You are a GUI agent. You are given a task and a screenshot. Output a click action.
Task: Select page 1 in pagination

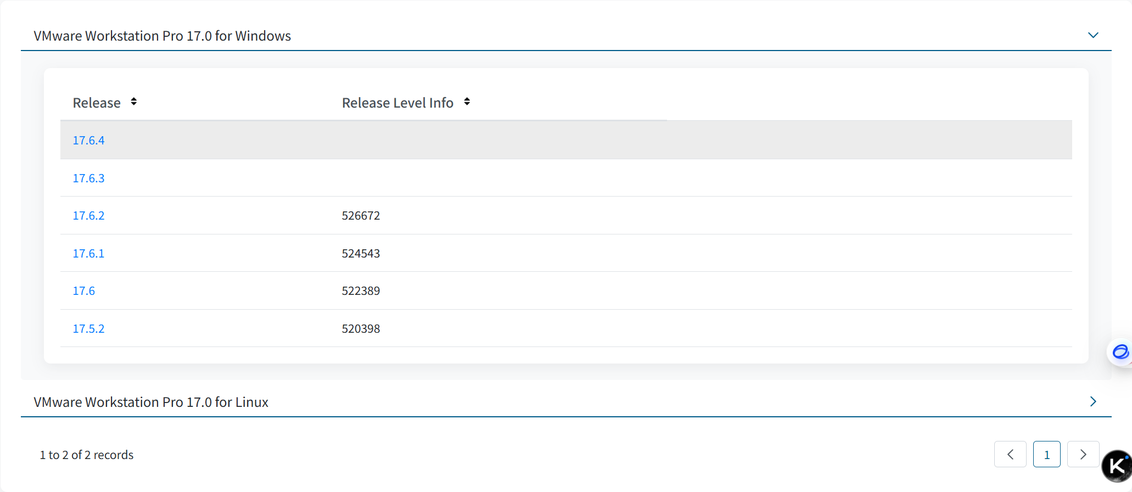click(1046, 454)
